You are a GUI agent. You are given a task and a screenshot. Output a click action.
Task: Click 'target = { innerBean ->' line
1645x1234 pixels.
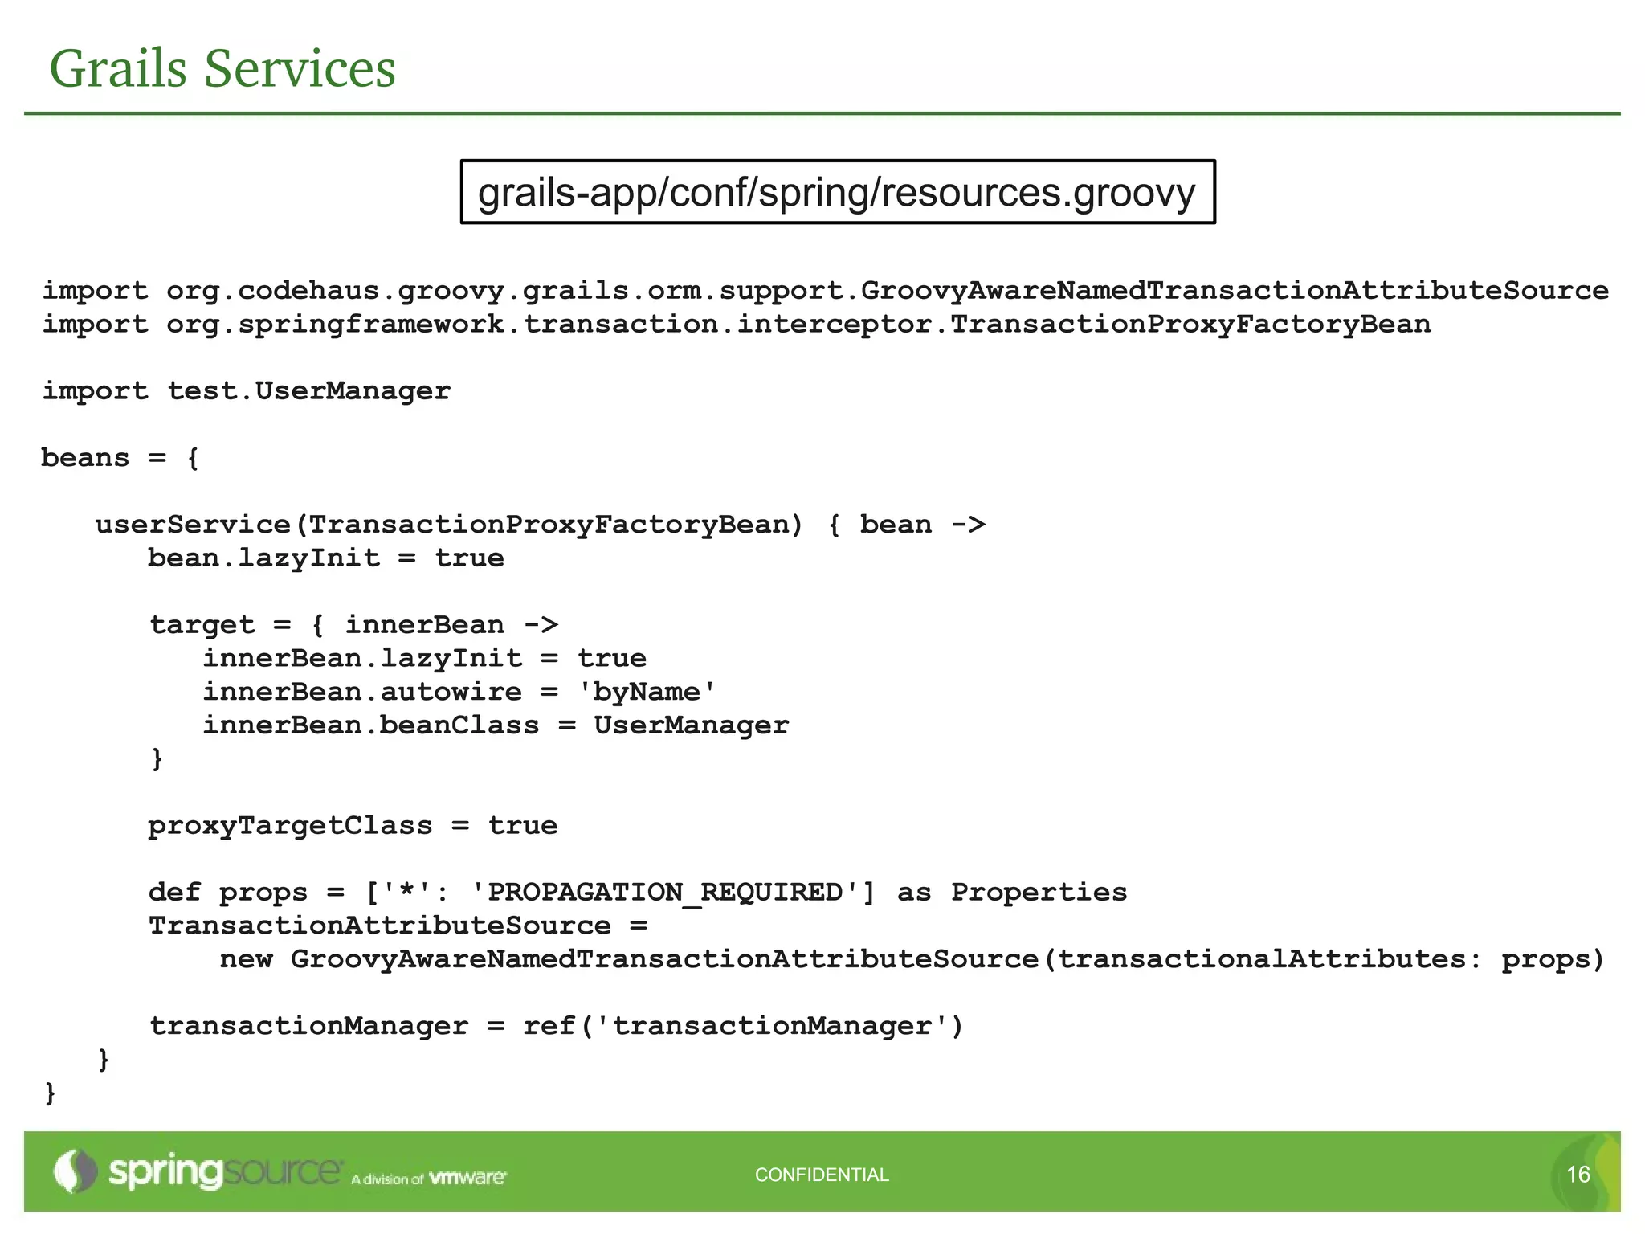pyautogui.click(x=354, y=625)
